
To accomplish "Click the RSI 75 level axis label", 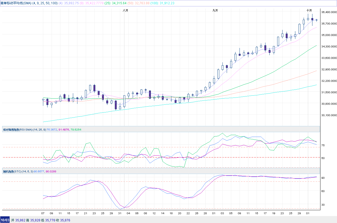I will pos(323,145).
